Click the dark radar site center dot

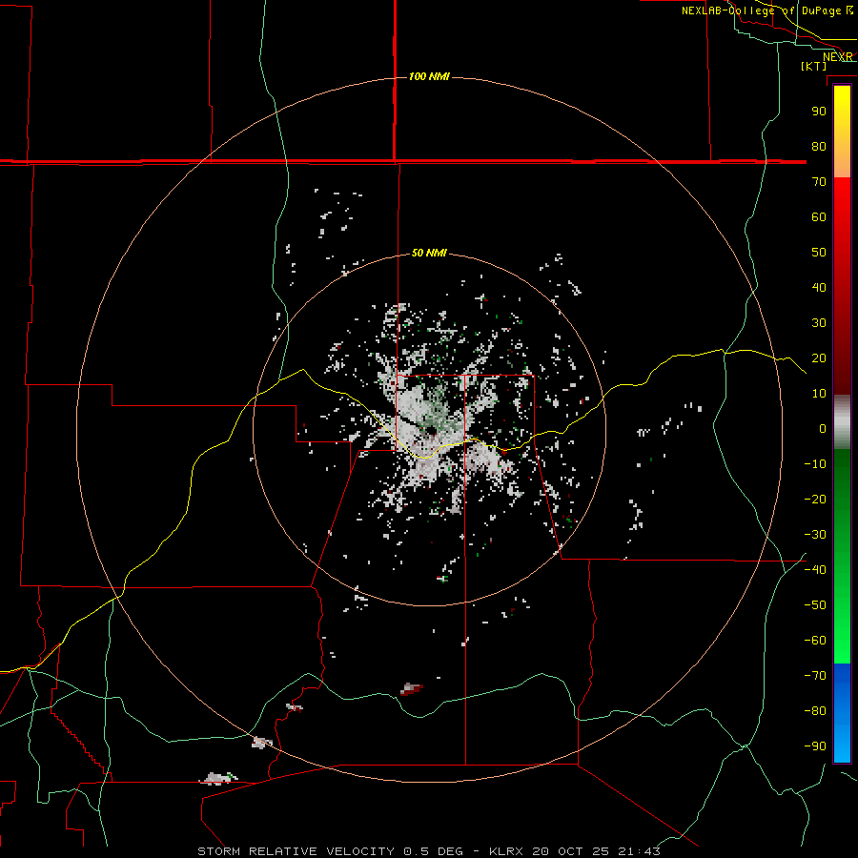pos(432,432)
